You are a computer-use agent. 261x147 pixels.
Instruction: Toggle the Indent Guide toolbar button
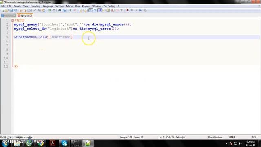pyautogui.click(x=100, y=10)
